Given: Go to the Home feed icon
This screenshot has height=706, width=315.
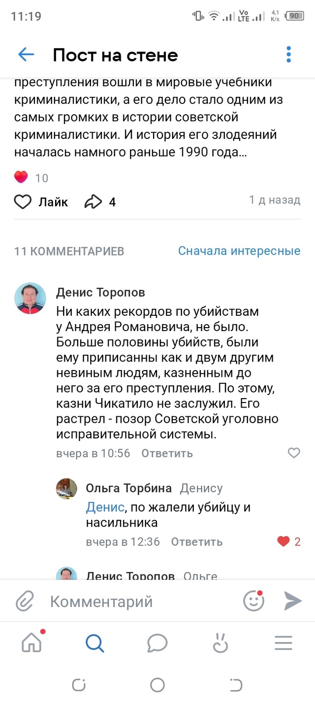Looking at the screenshot, I should [32, 642].
